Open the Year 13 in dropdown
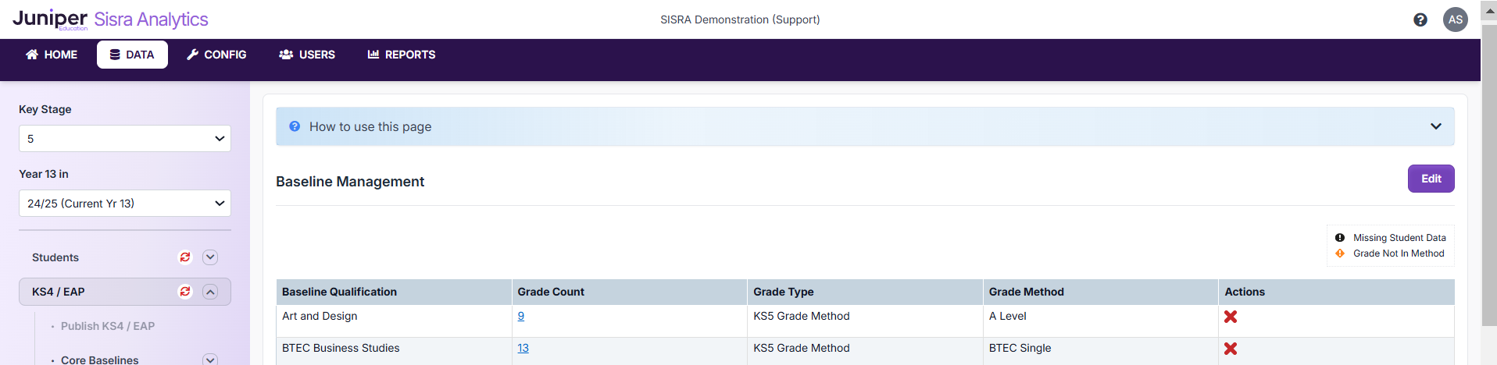 point(125,204)
